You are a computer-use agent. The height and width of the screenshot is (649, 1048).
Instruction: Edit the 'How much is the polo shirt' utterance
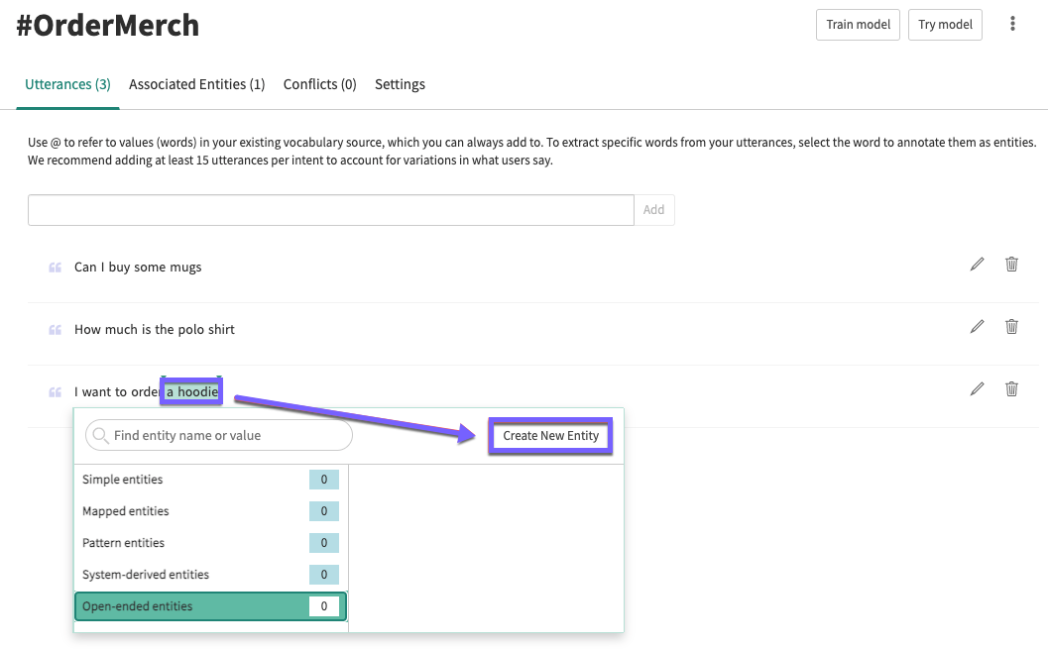978,327
